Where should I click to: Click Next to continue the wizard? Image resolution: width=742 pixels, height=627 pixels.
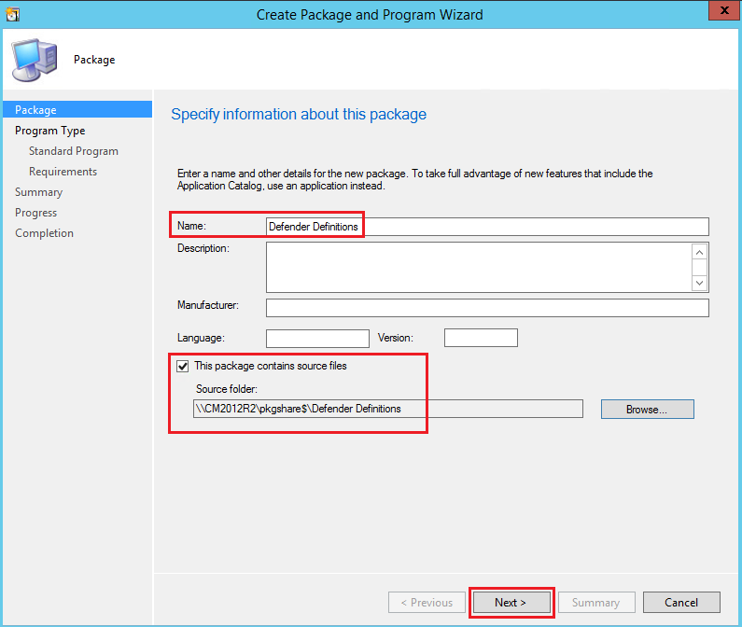(511, 603)
